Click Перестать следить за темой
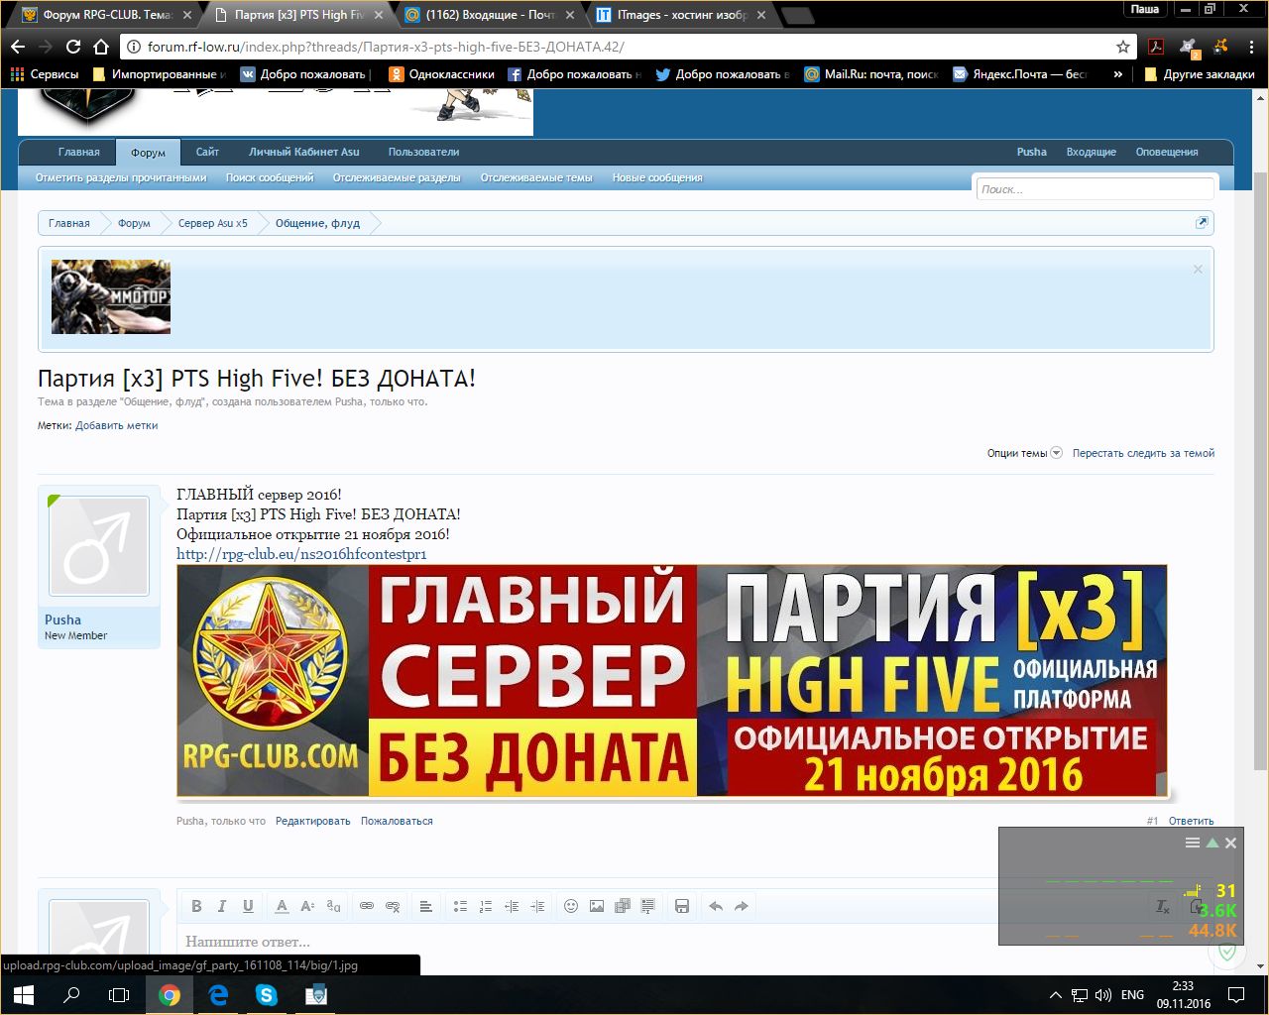 (1143, 453)
